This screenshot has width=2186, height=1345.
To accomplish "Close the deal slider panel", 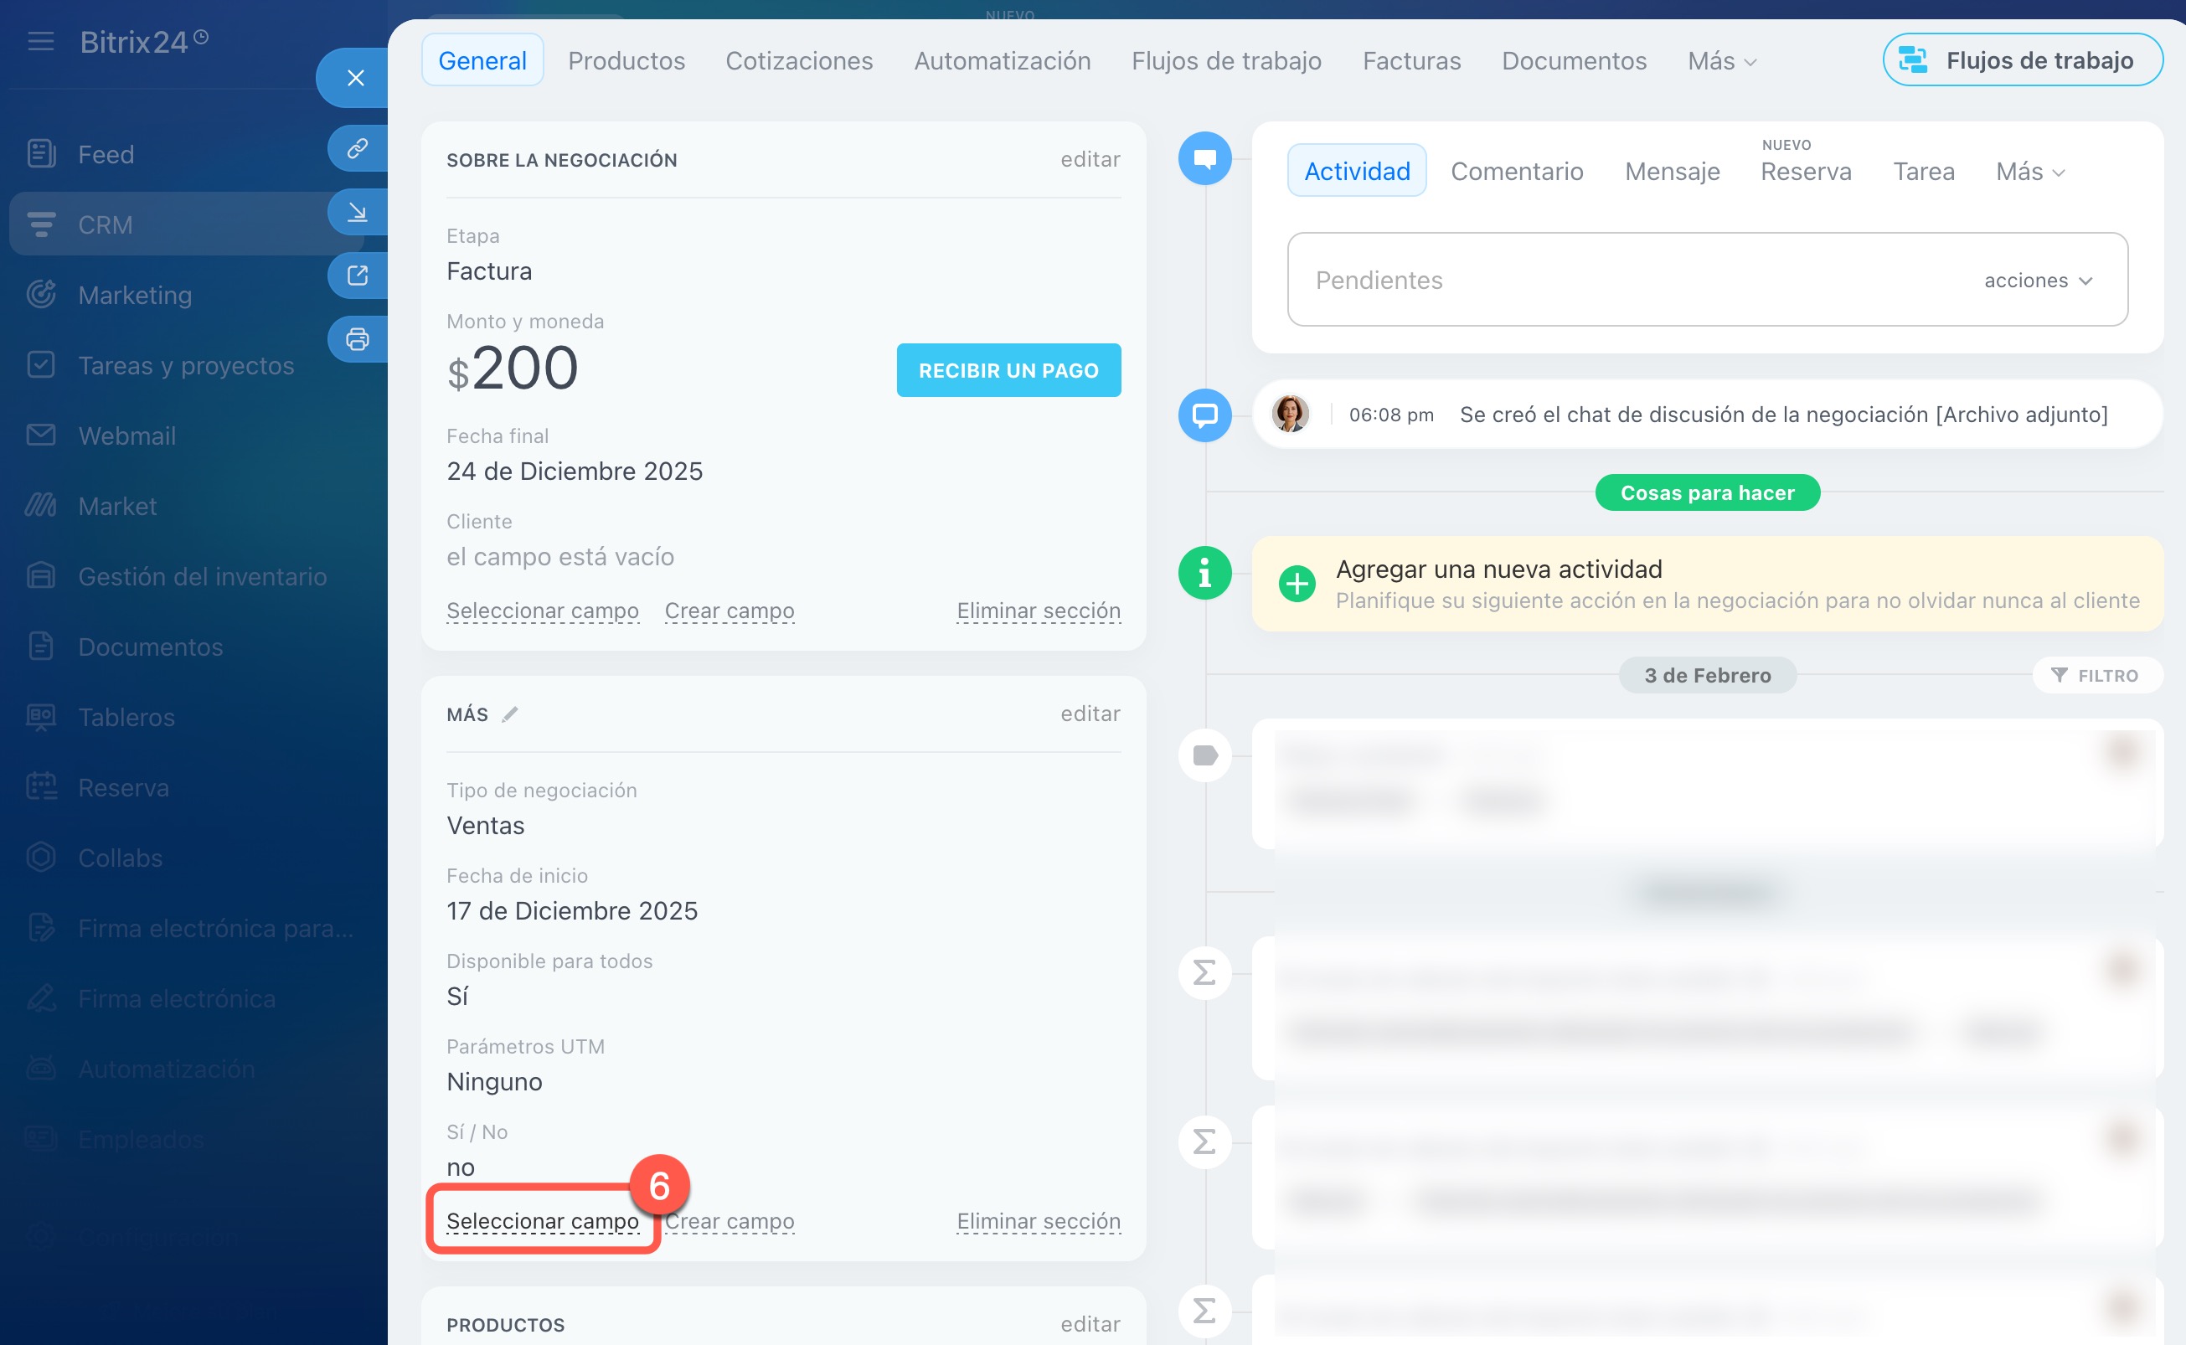I will [x=355, y=78].
